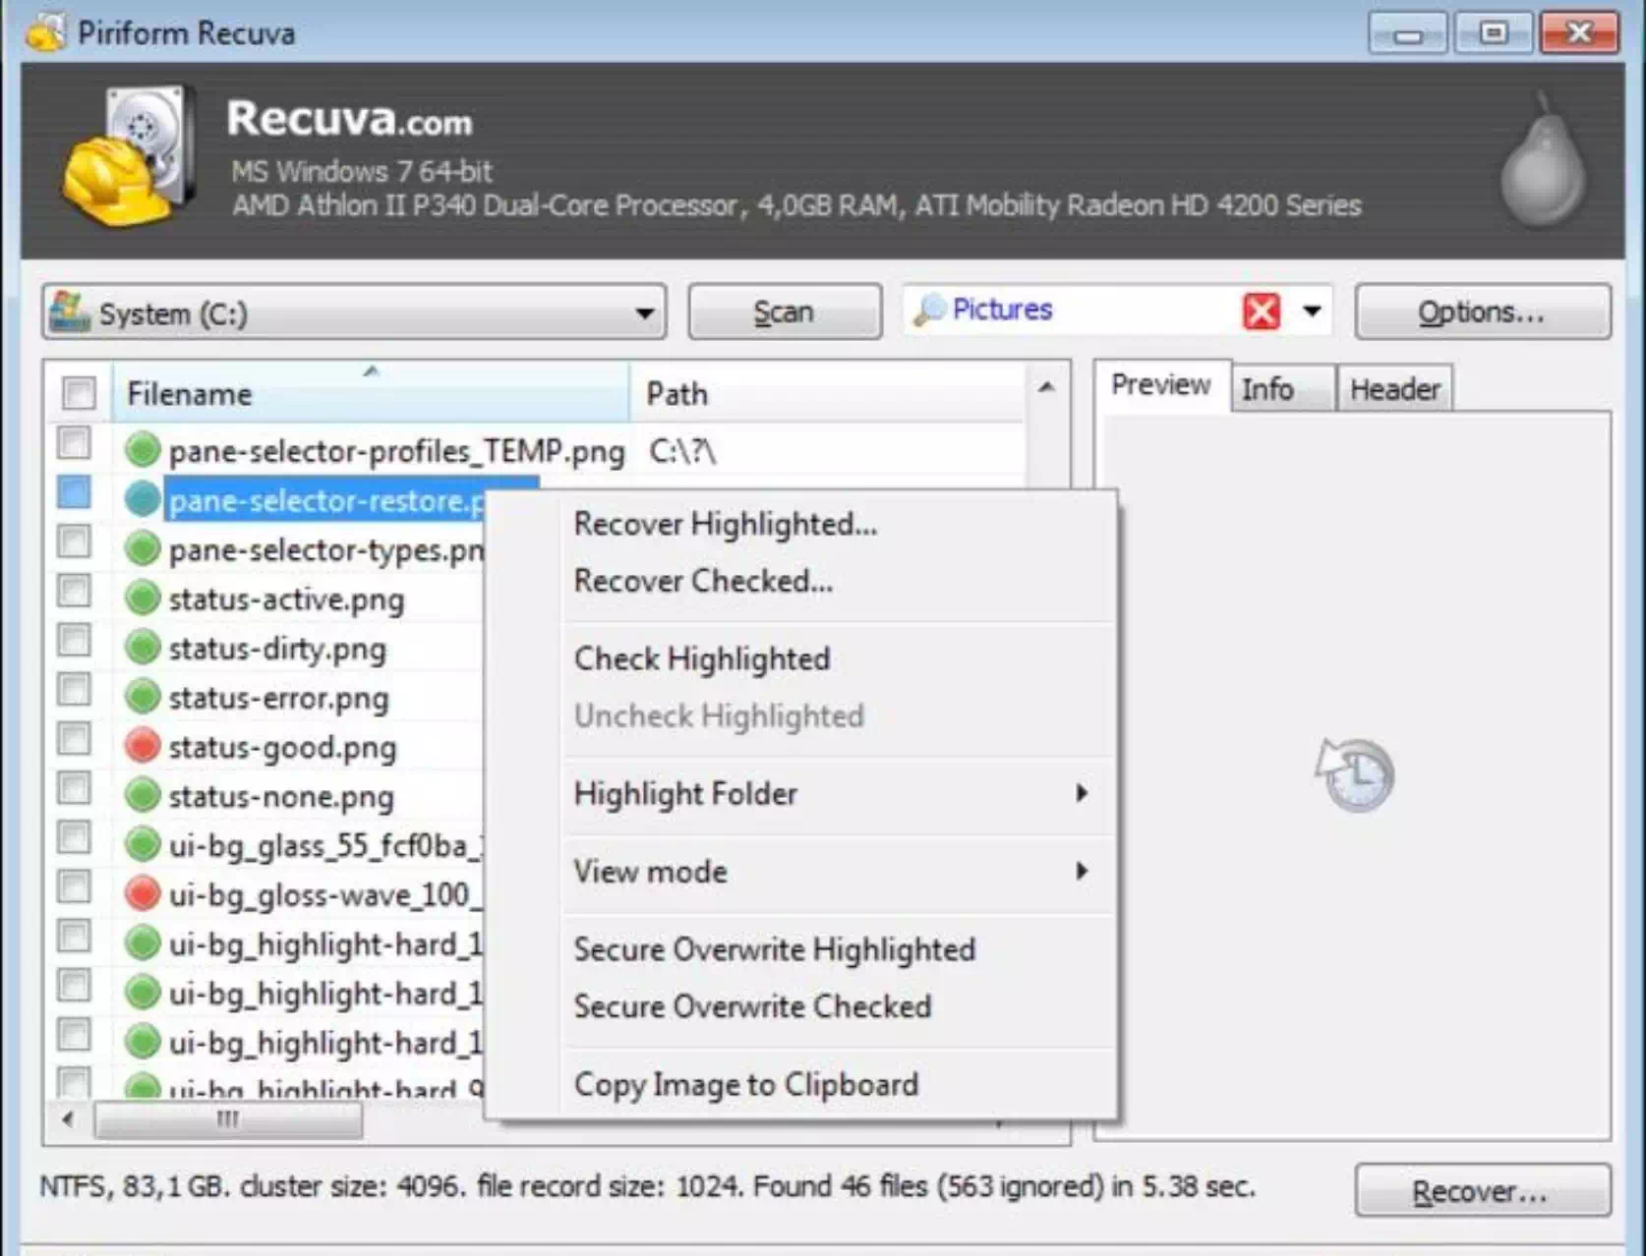
Task: Click red status dot for ui-bg_gloss-wave file
Action: (143, 894)
